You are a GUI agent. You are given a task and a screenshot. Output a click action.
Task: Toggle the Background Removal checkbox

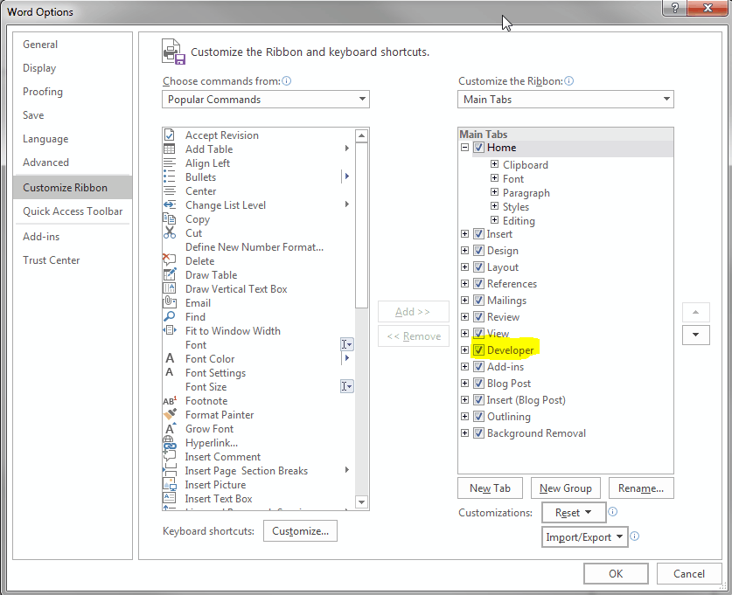tap(479, 432)
